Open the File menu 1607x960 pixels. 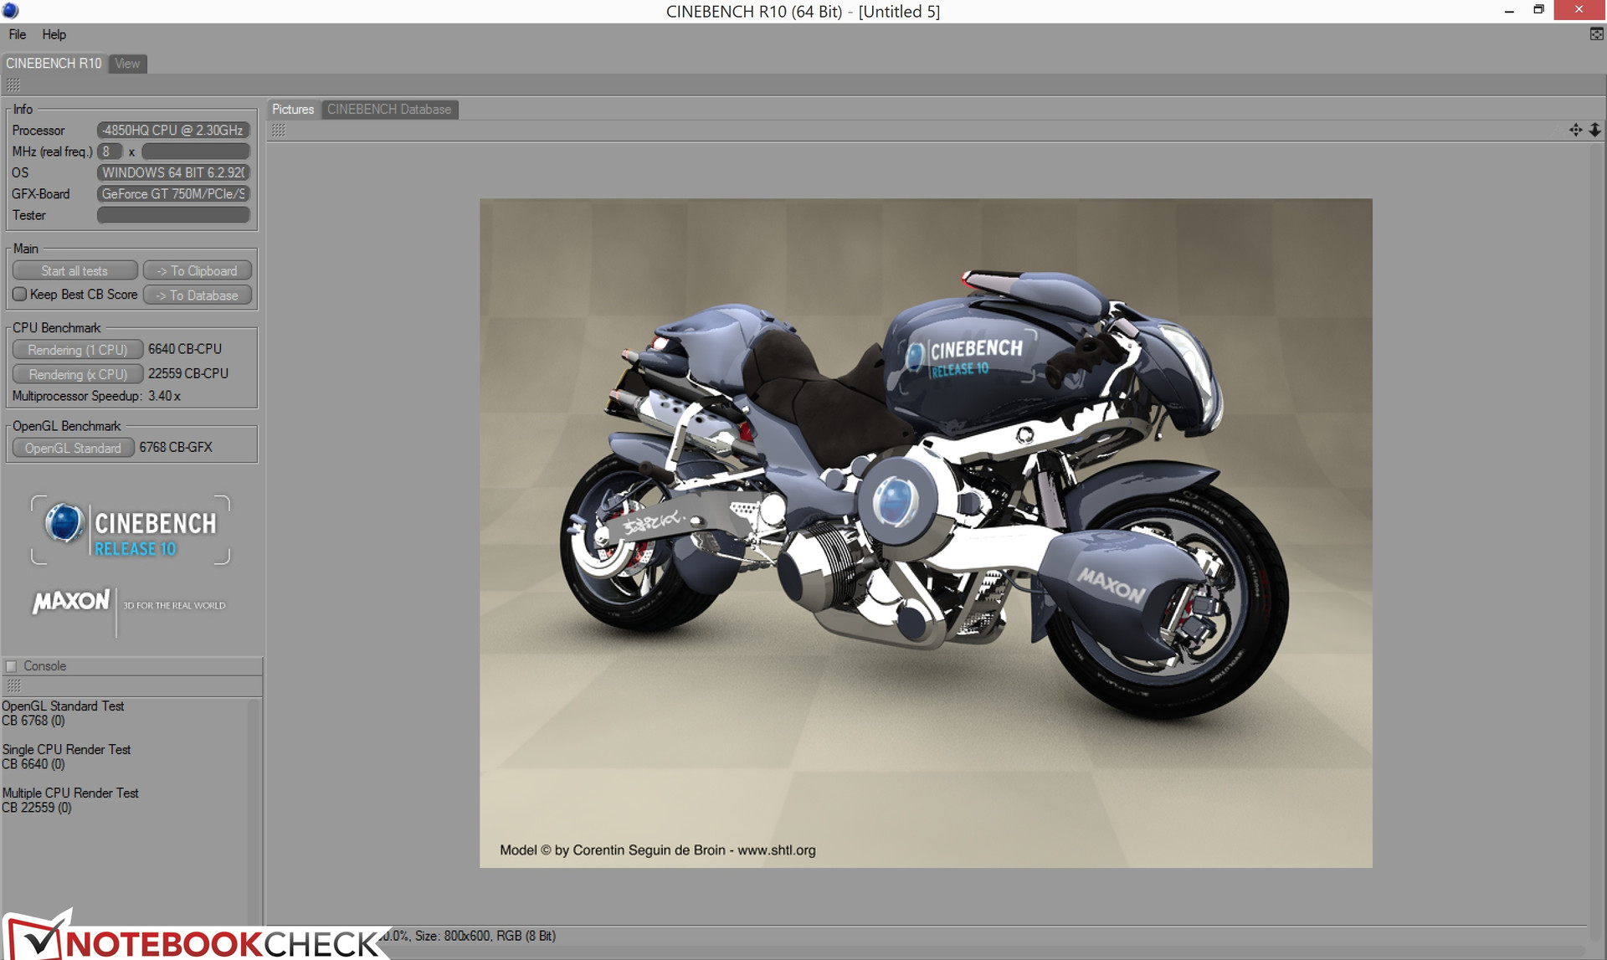click(x=18, y=34)
